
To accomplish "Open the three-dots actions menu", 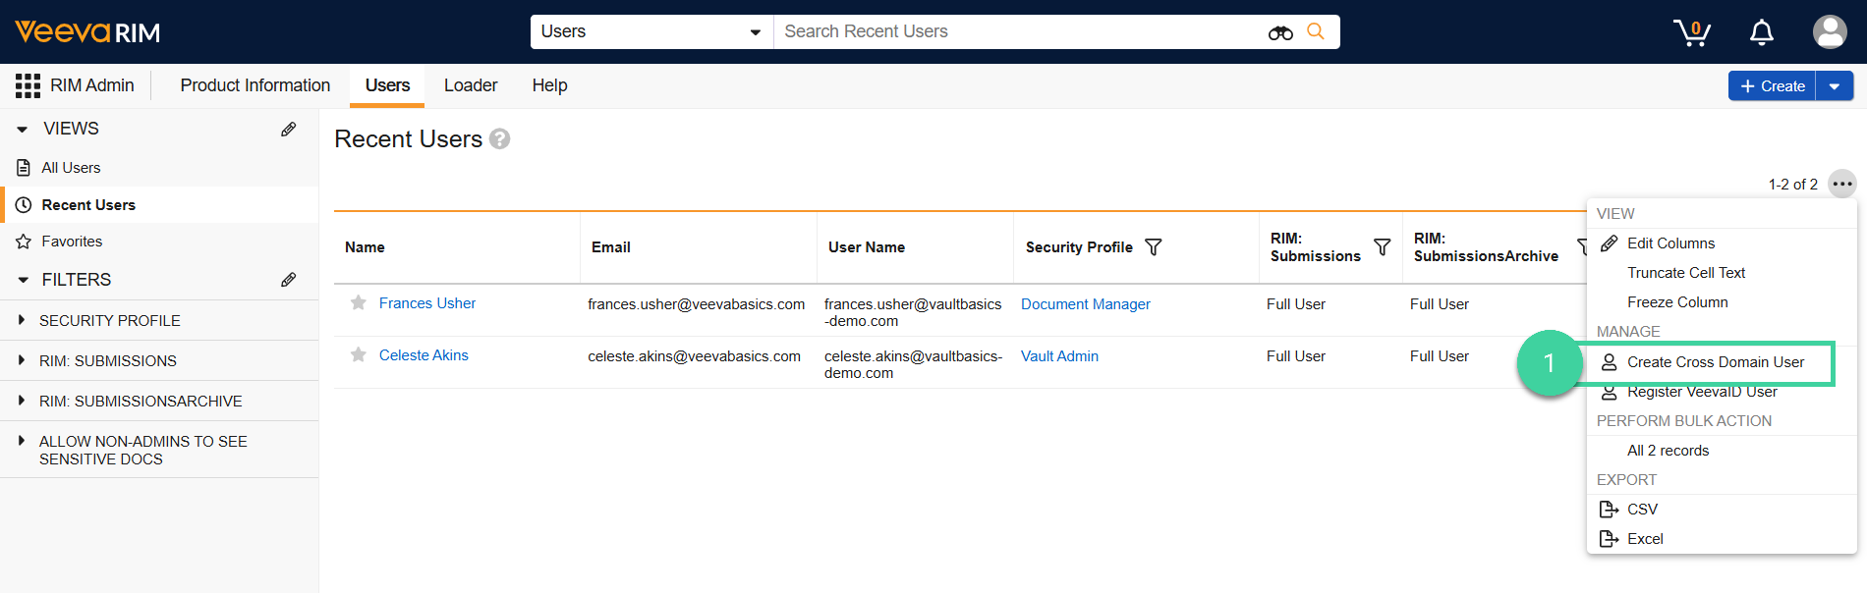I will tap(1842, 184).
